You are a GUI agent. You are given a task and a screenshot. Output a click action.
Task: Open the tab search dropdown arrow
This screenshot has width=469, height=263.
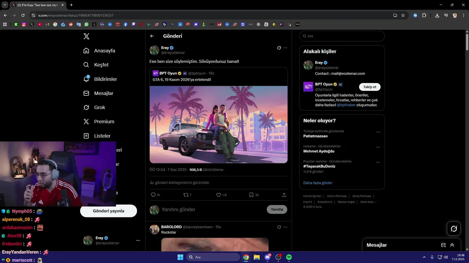(5, 5)
